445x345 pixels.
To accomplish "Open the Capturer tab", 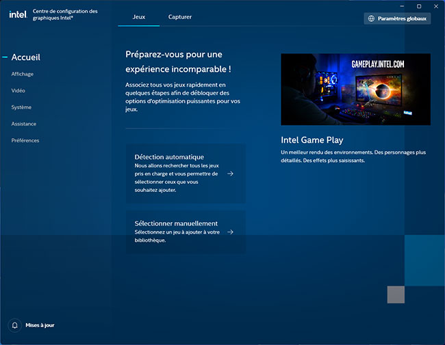I will [x=180, y=16].
